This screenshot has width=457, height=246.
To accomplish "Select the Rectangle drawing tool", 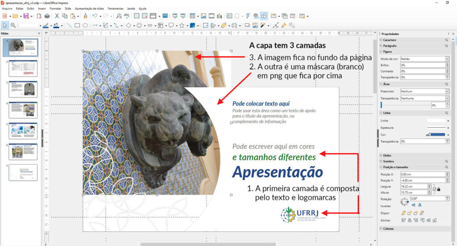I will [x=77, y=25].
